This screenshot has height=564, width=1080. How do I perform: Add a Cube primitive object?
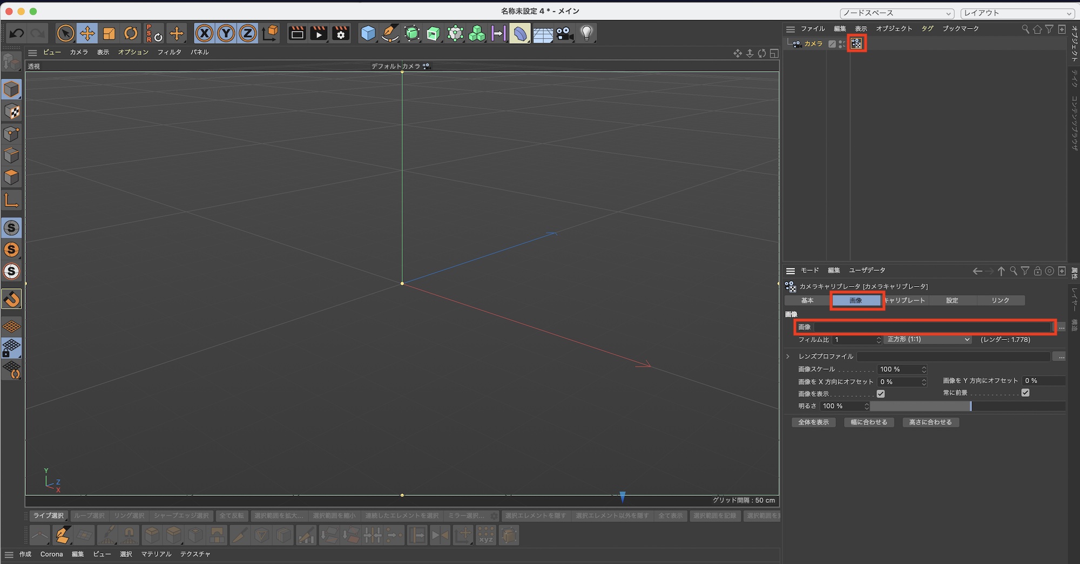[x=368, y=33]
